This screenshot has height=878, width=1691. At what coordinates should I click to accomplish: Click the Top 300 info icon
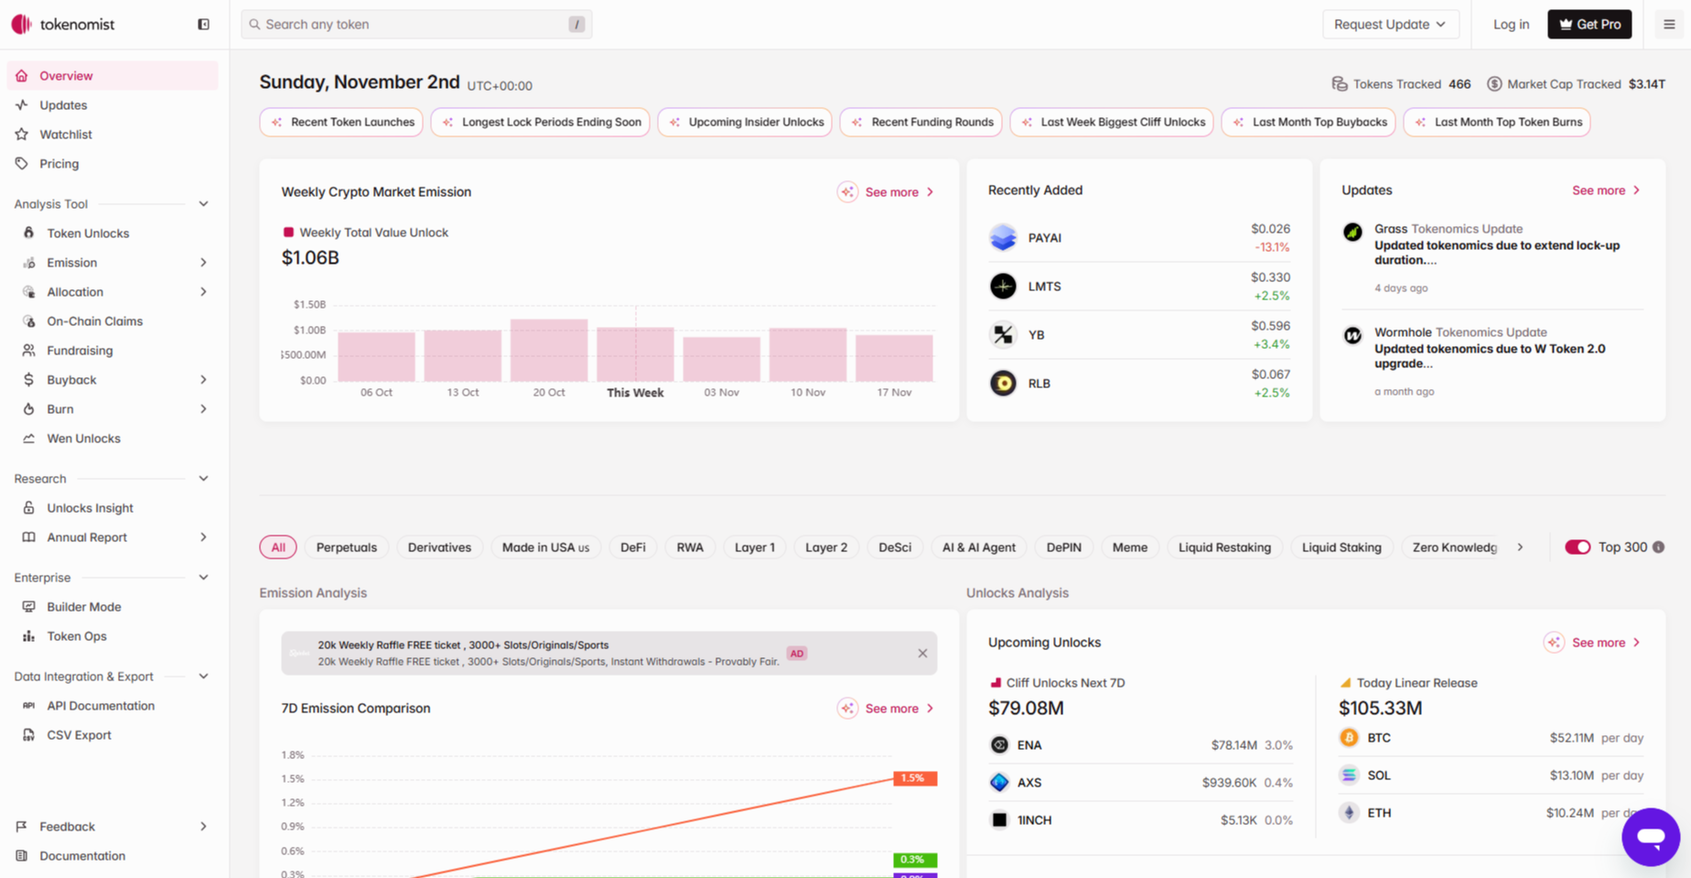tap(1658, 547)
